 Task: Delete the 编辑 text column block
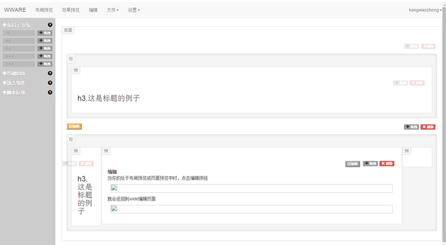tap(387, 163)
